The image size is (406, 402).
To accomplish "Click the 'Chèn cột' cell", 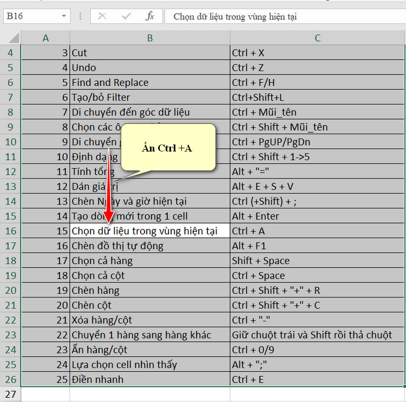I will (149, 305).
